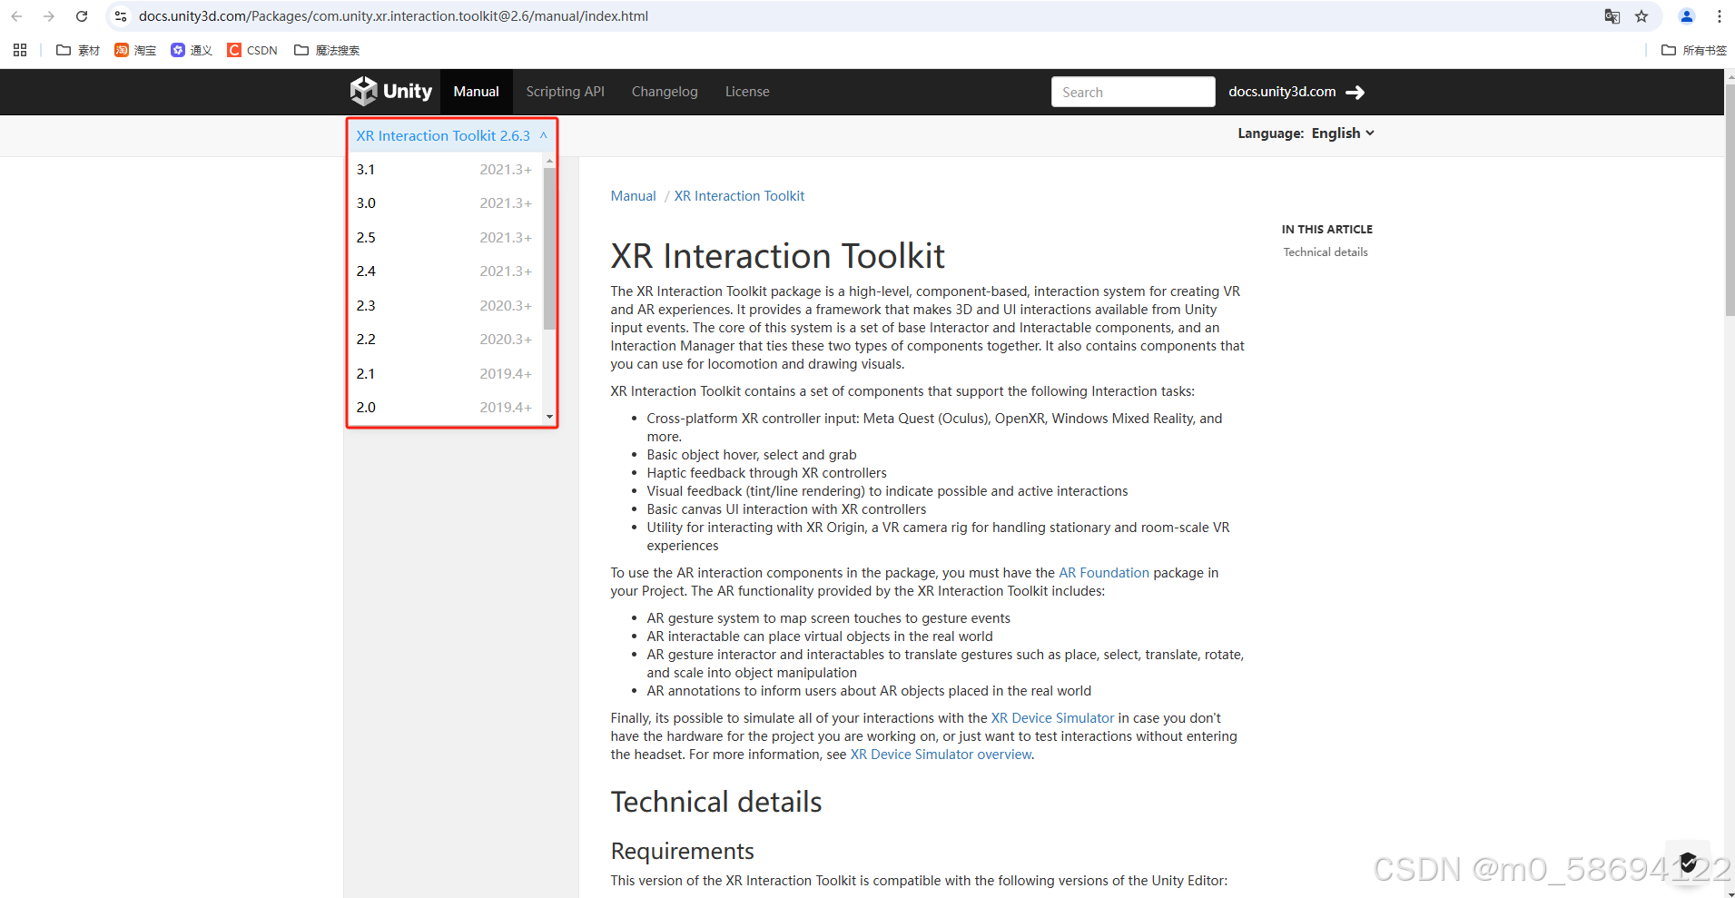Viewport: 1735px width, 898px height.
Task: Open the AR Foundation link
Action: tap(1104, 573)
